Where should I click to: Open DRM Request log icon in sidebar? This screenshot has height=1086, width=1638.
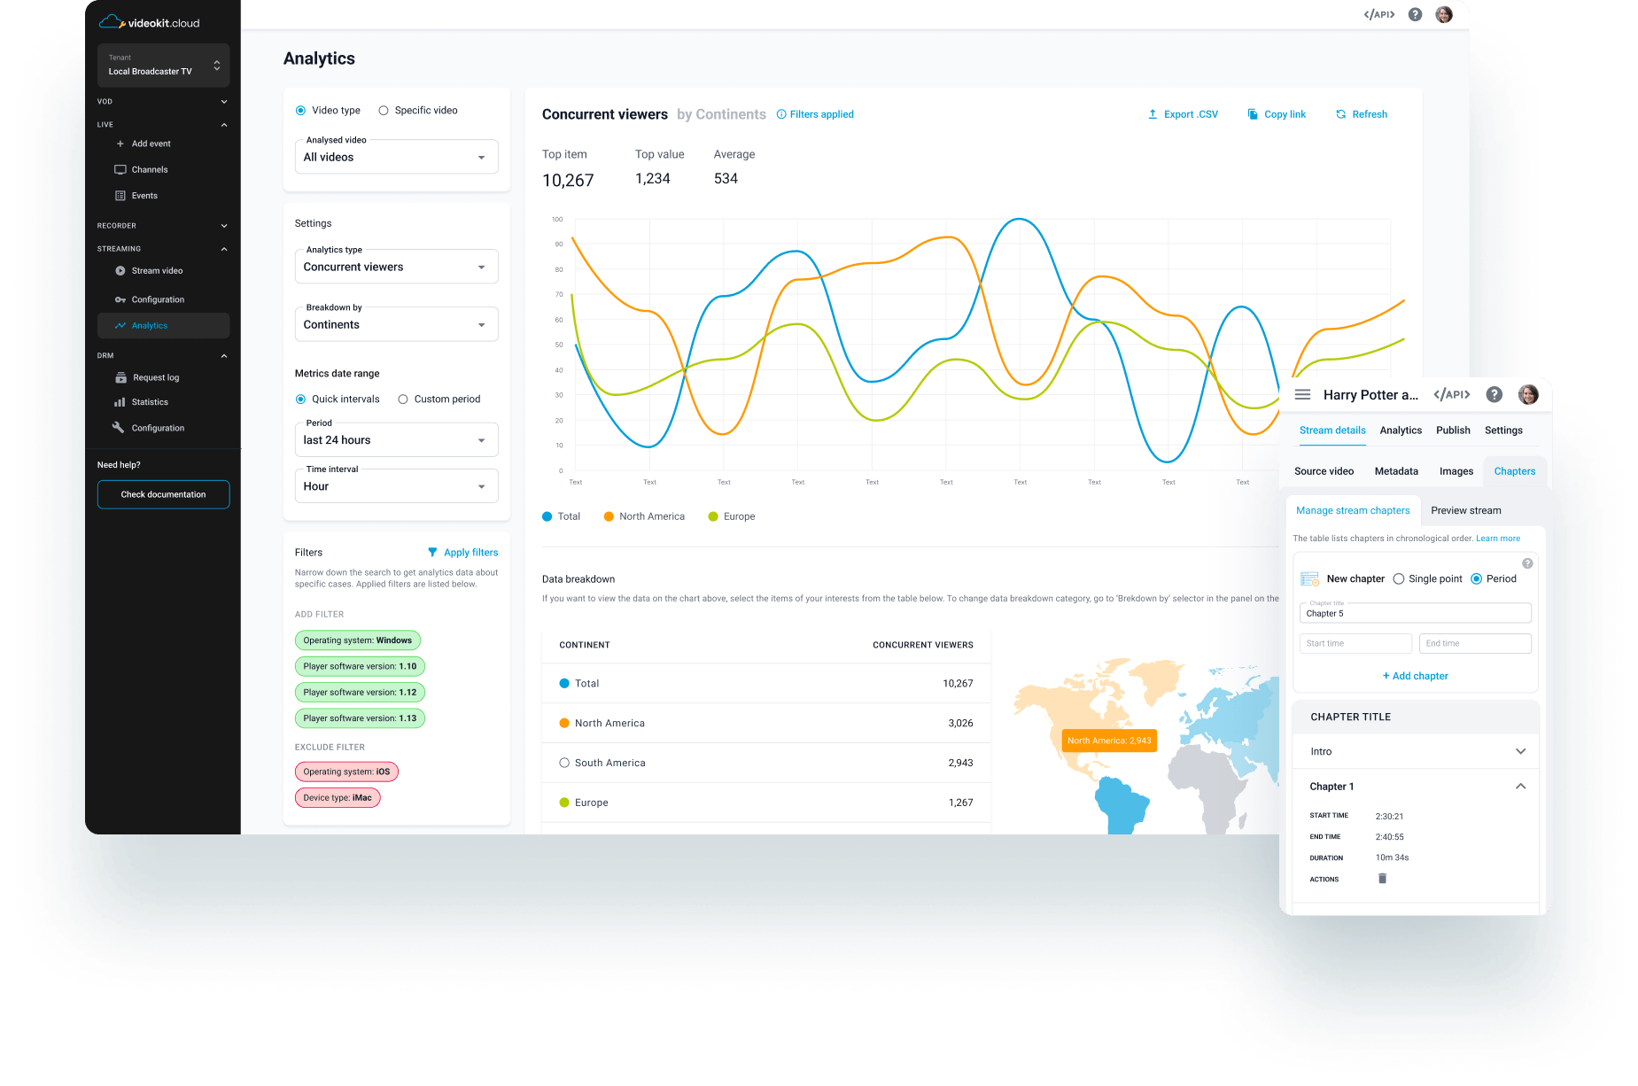120,377
